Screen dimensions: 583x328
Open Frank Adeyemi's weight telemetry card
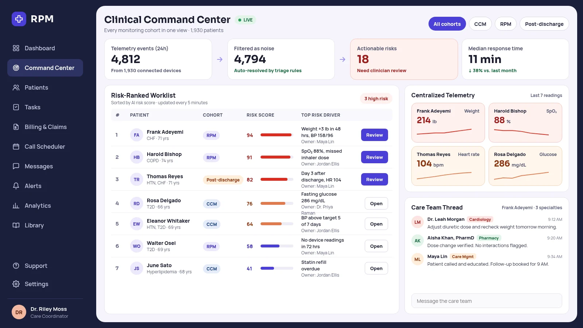pyautogui.click(x=448, y=123)
